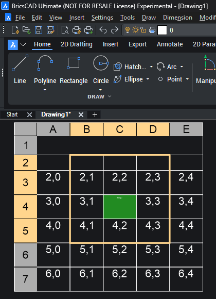Click the Print toolbar icon

point(77,30)
